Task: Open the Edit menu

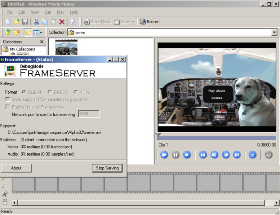Action: click(22, 12)
